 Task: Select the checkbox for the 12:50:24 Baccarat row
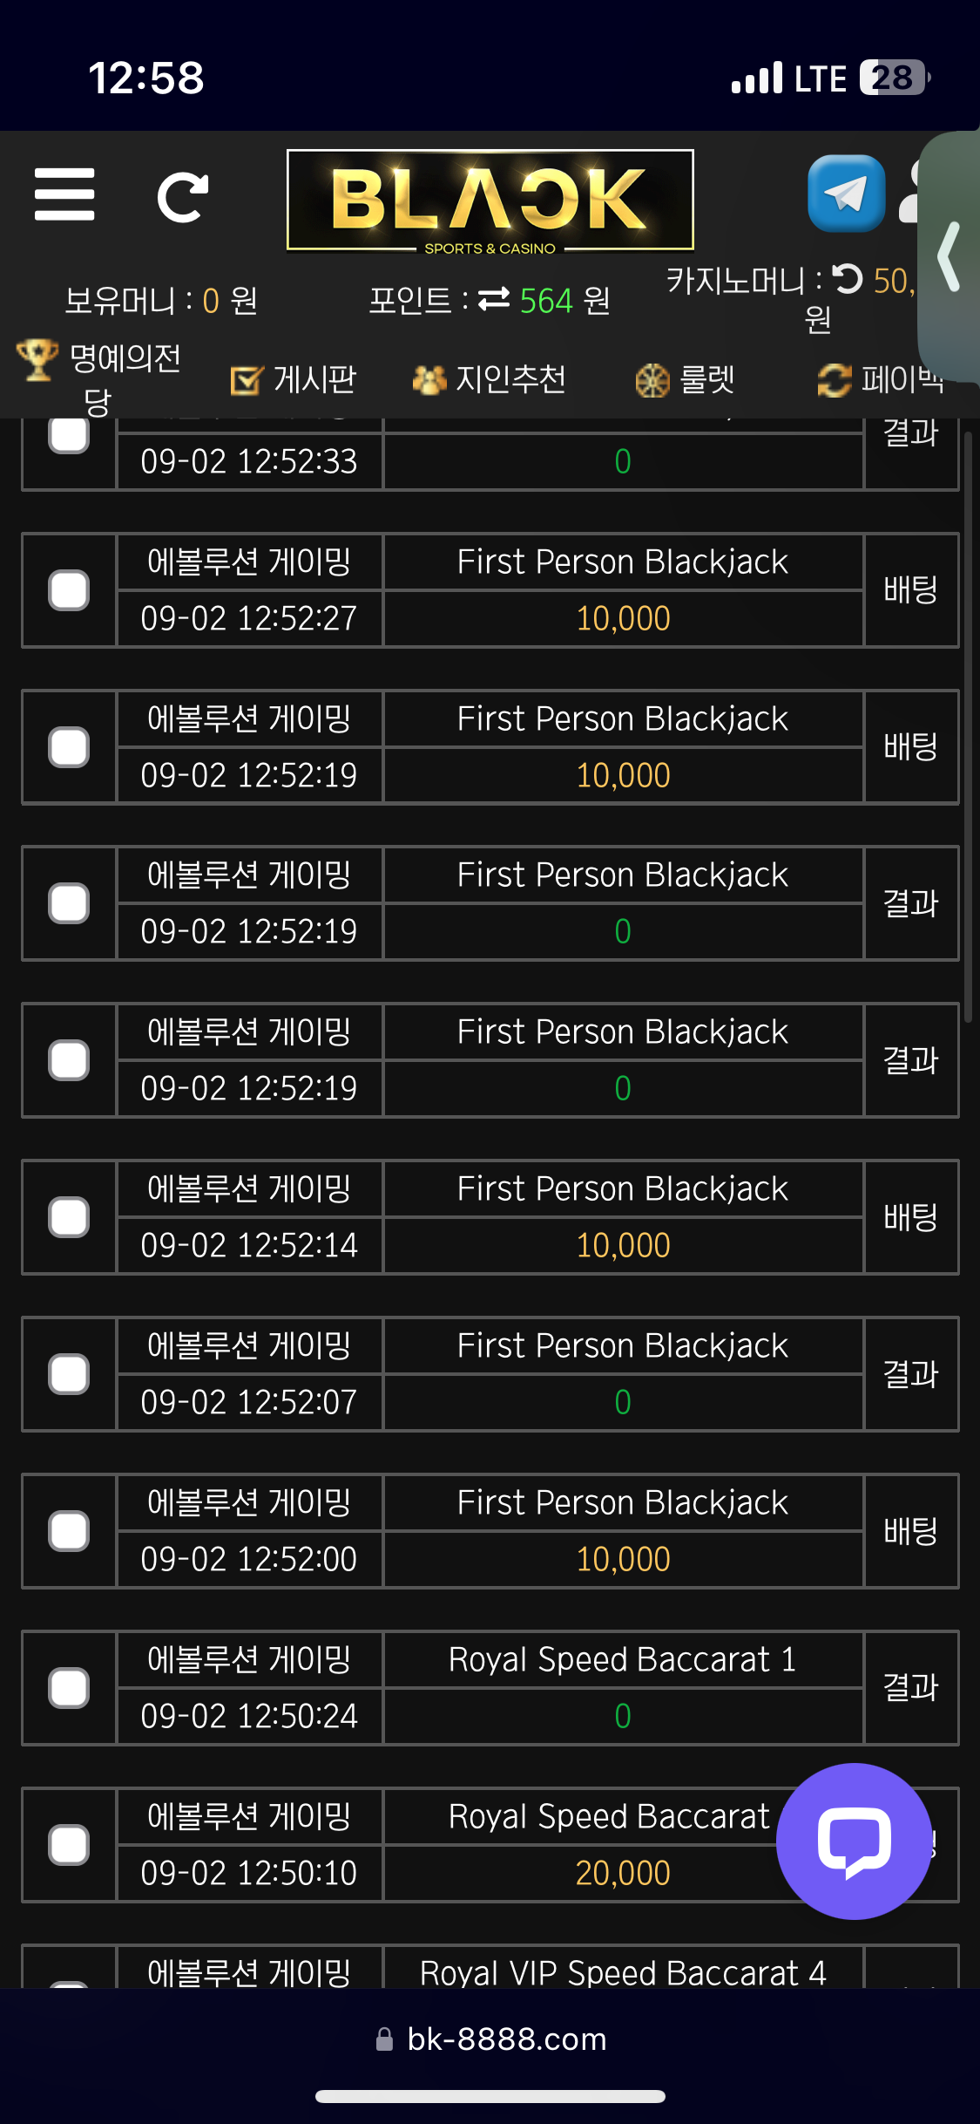point(69,1688)
